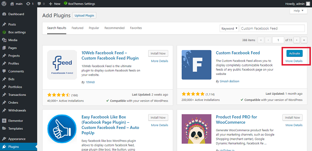Image resolution: width=312 pixels, height=151 pixels.
Task: Open the Custom Facebook Feed title link
Action: [x=238, y=53]
